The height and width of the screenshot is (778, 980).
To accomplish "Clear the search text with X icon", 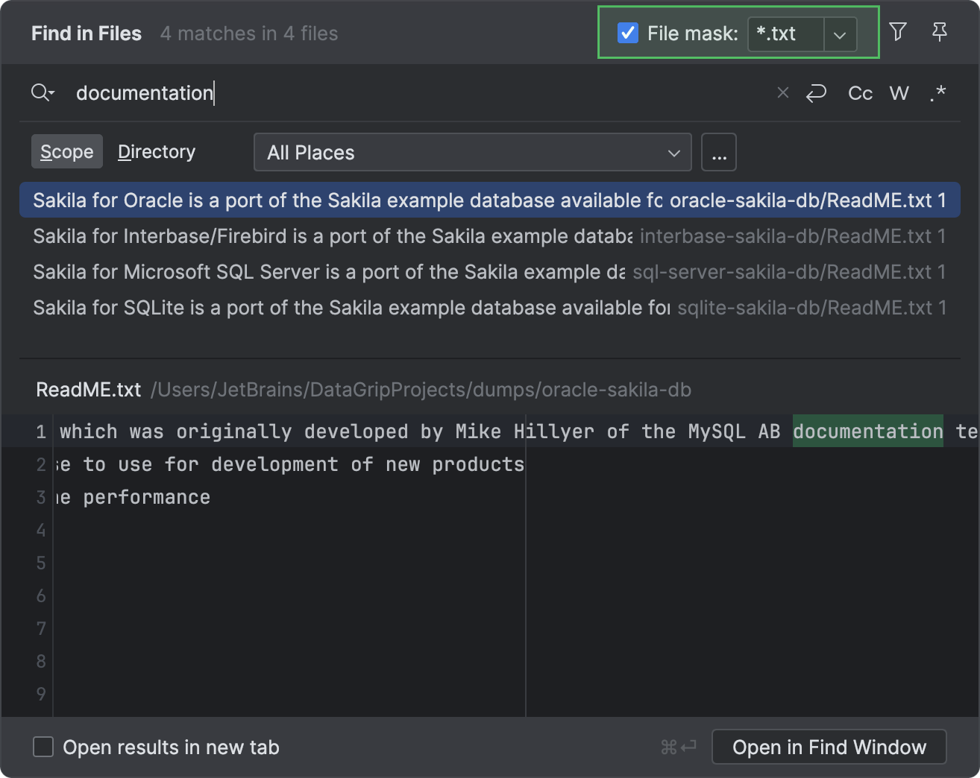I will (x=782, y=92).
